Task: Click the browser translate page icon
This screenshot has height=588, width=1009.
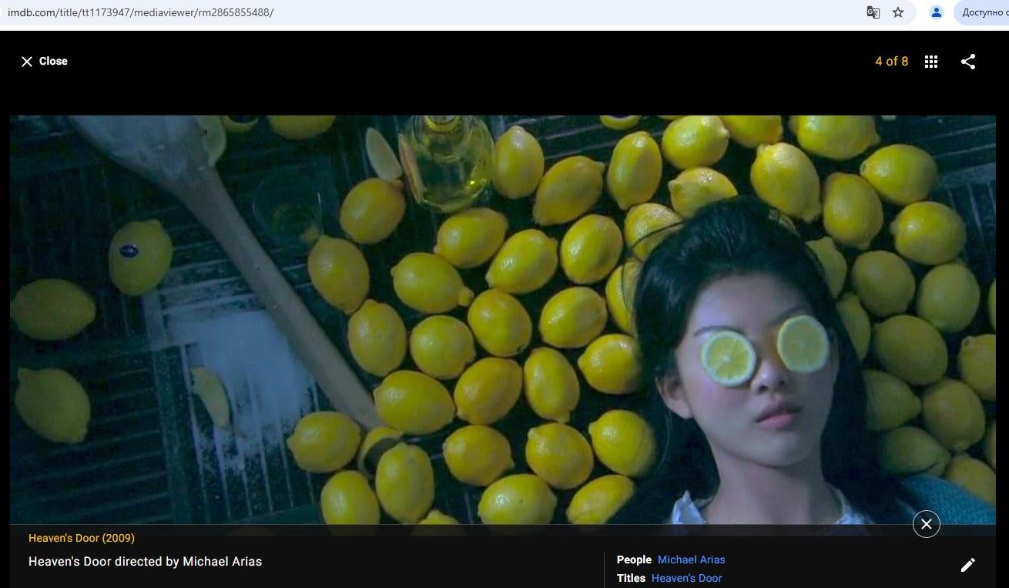Action: [x=873, y=12]
